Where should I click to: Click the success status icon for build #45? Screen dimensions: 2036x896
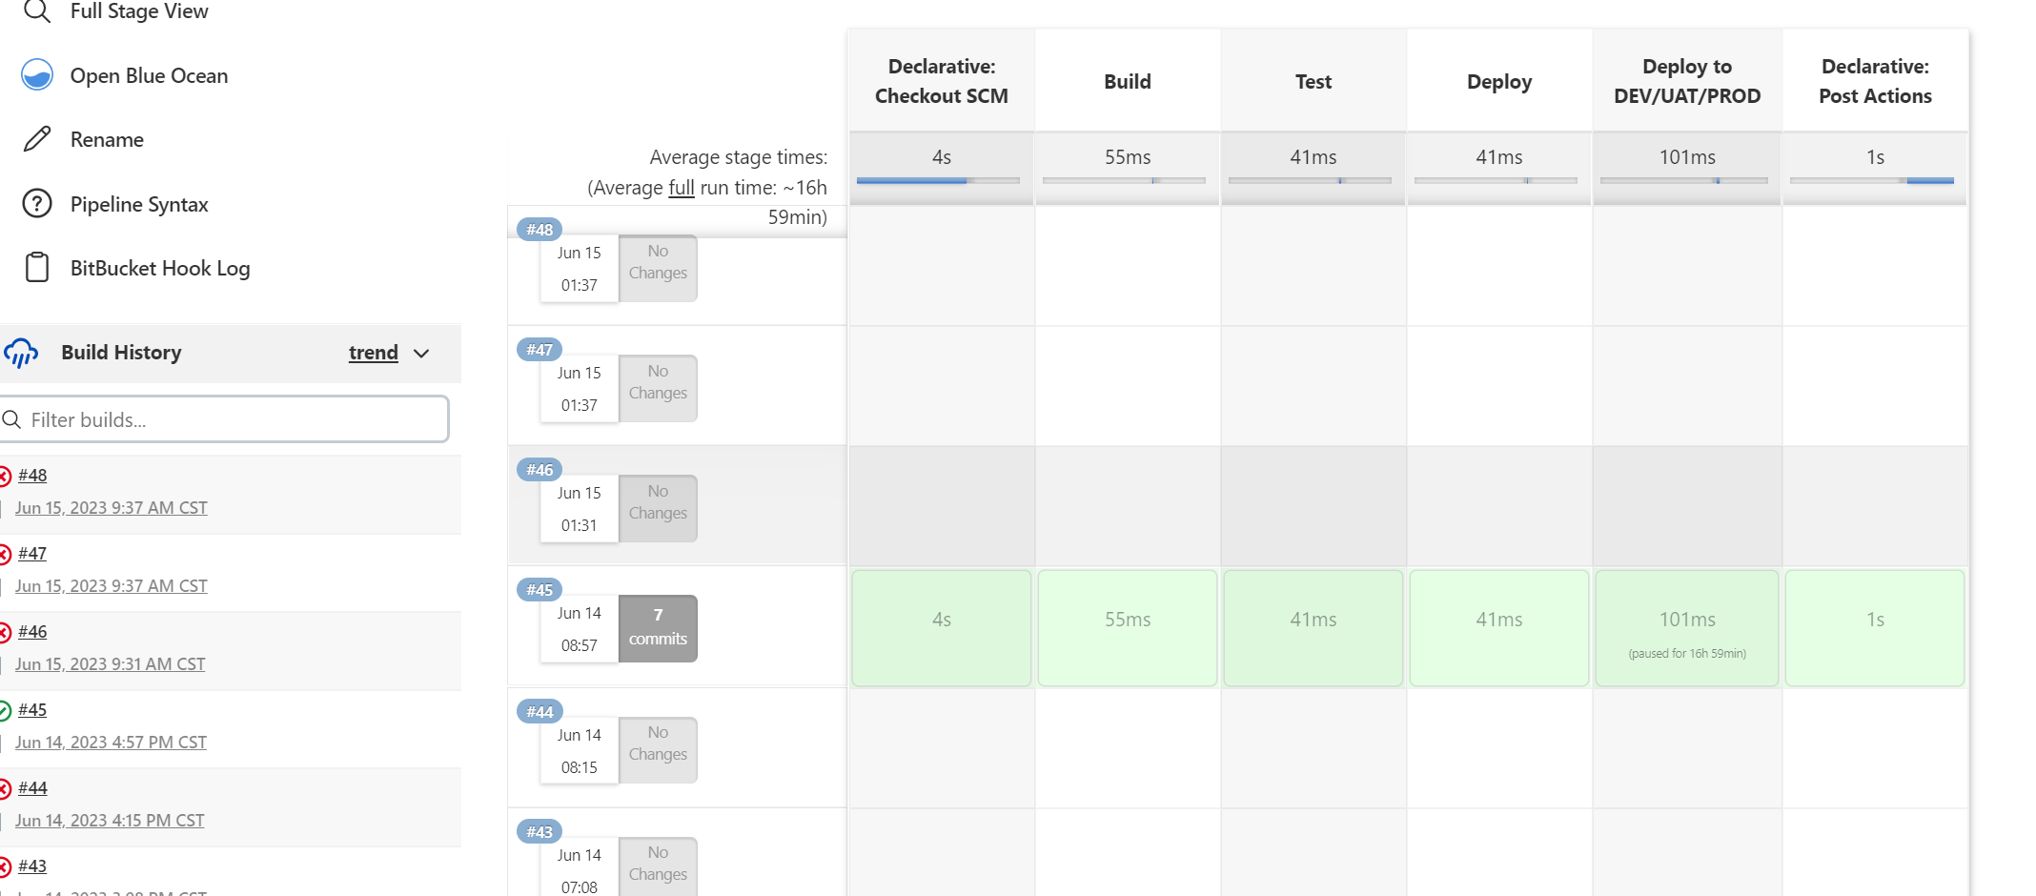[x=5, y=710]
